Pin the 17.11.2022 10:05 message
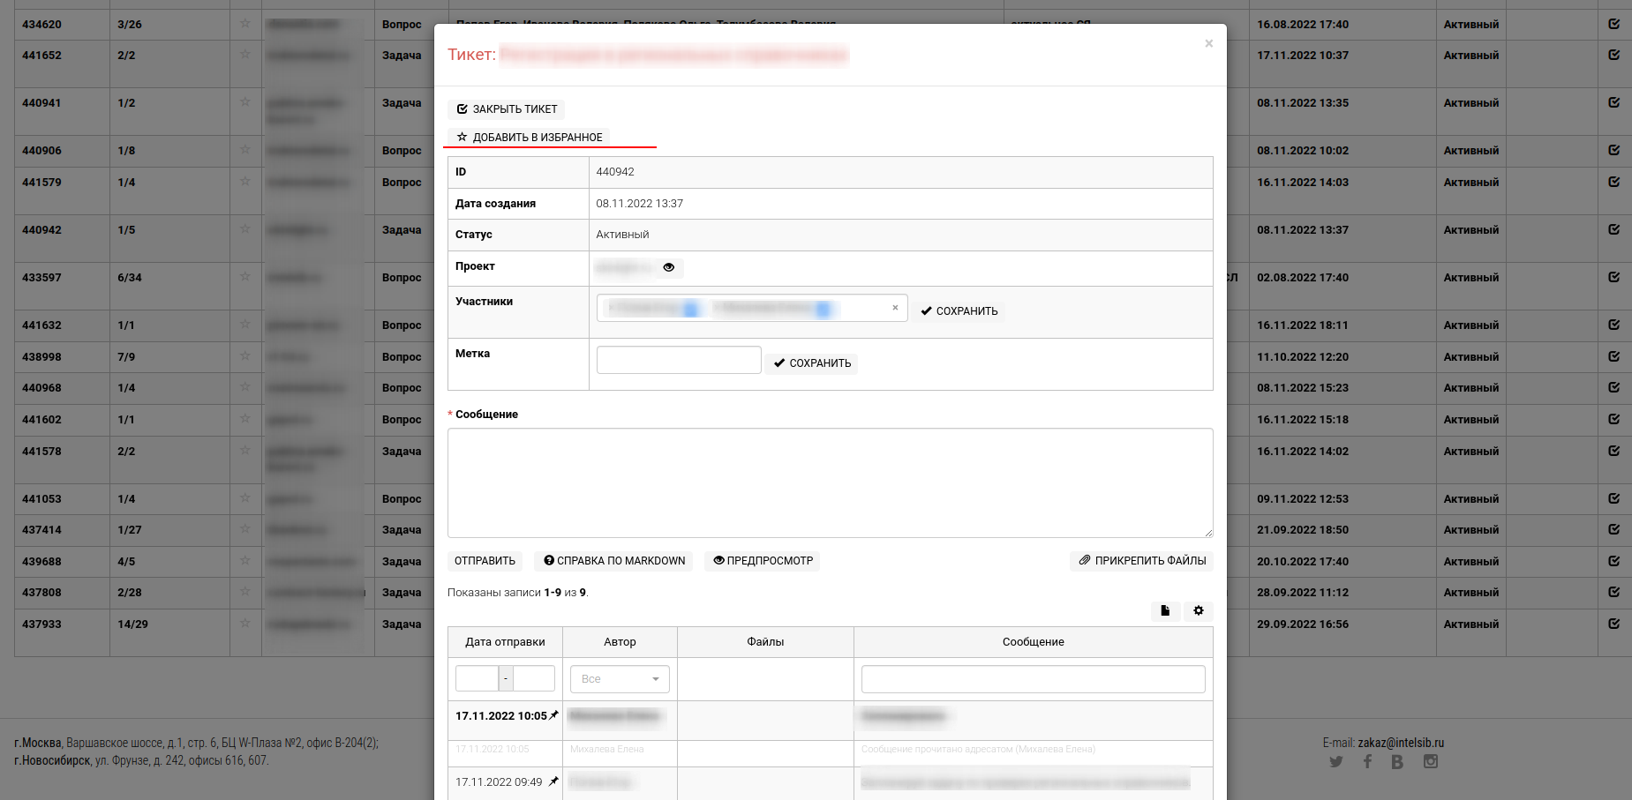1632x800 pixels. (x=554, y=715)
